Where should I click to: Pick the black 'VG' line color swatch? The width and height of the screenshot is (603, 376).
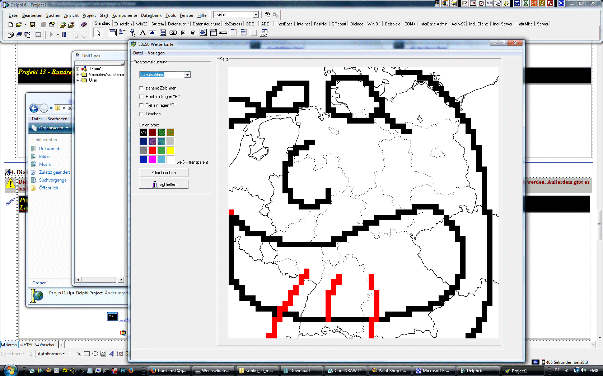(144, 132)
